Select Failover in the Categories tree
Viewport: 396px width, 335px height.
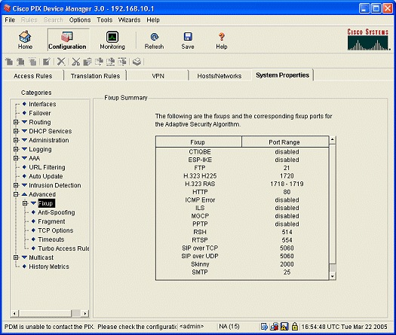click(40, 113)
